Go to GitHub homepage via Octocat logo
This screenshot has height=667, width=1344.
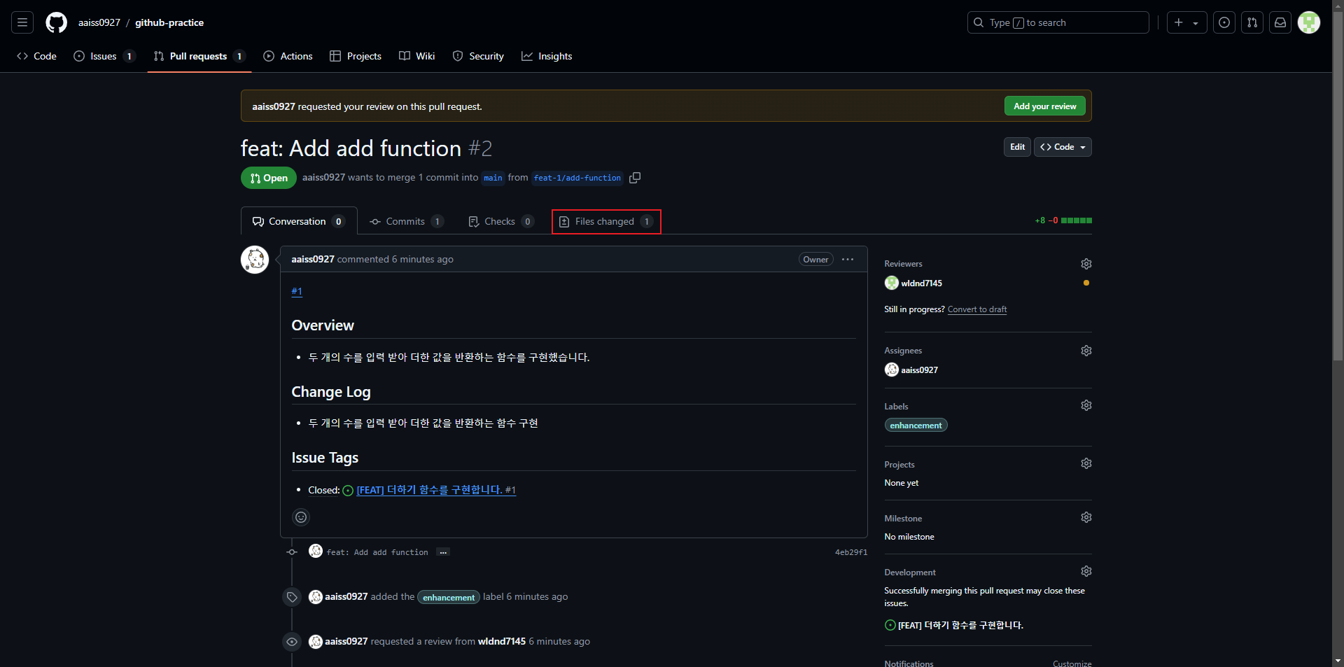click(56, 22)
